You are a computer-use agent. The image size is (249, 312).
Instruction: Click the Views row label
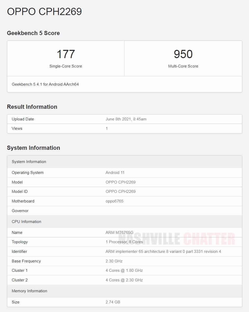coord(17,128)
